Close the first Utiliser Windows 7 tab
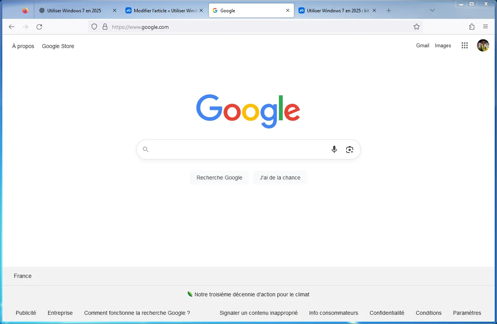Viewport: 497px width, 324px height. point(115,11)
